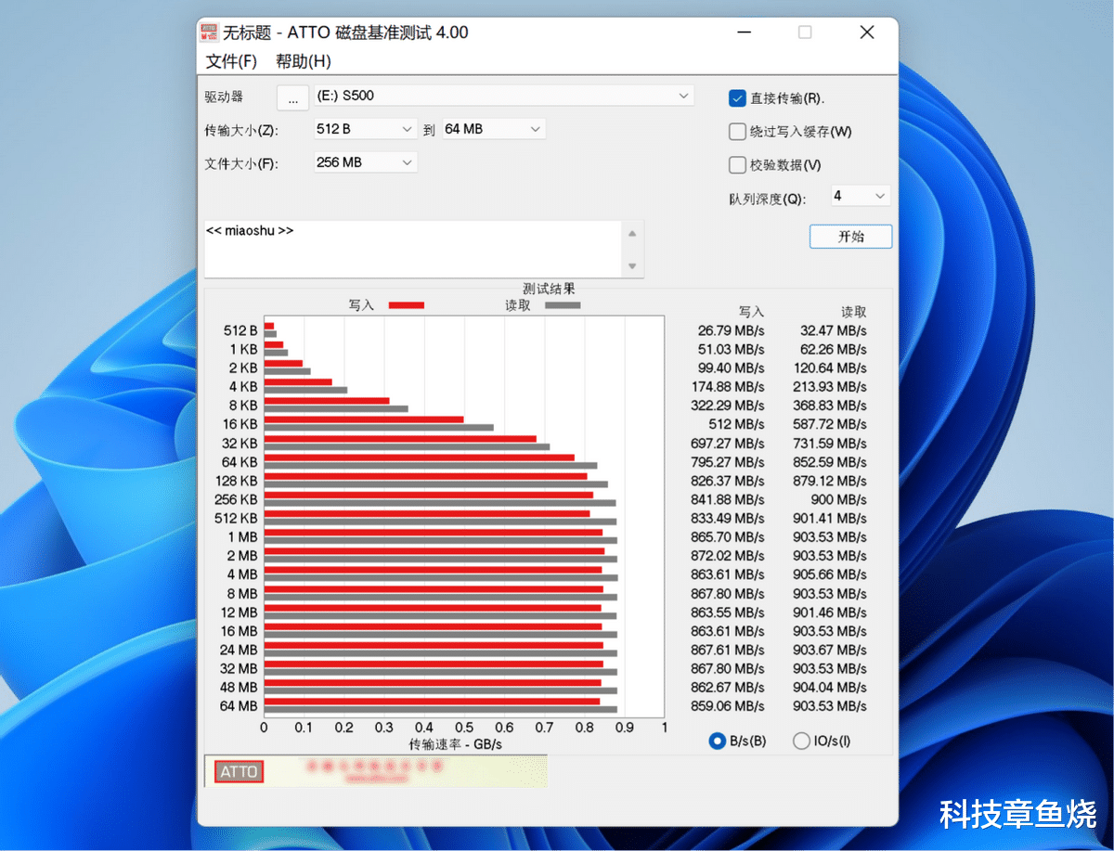
Task: Click the 904.04 MB/s read value
Action: (830, 688)
